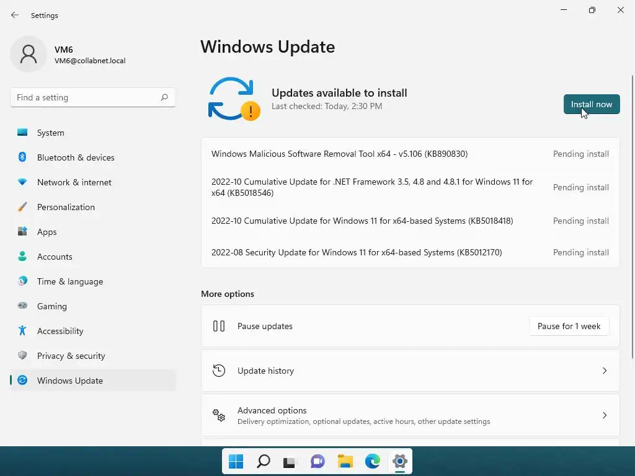Viewport: 635px width, 476px height.
Task: Click the KB5012170 Security Update row
Action: pyautogui.click(x=410, y=252)
